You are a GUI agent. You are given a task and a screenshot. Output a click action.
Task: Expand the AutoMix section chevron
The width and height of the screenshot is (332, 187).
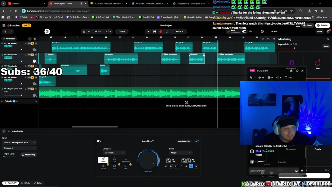click(36, 101)
